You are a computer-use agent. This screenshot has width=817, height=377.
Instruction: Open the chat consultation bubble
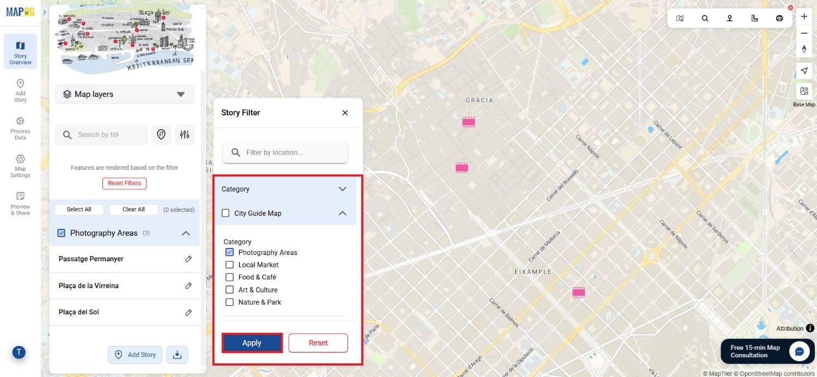(800, 351)
